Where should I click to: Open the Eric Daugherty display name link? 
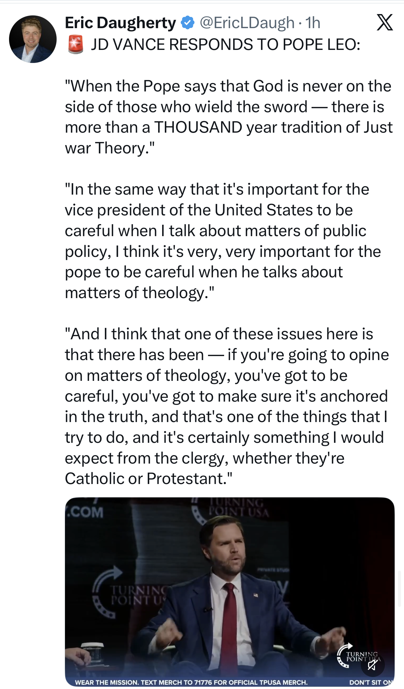click(x=120, y=23)
